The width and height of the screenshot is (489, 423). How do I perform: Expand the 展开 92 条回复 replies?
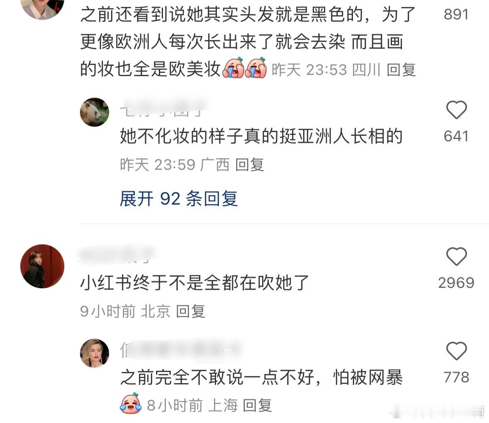[x=179, y=199]
